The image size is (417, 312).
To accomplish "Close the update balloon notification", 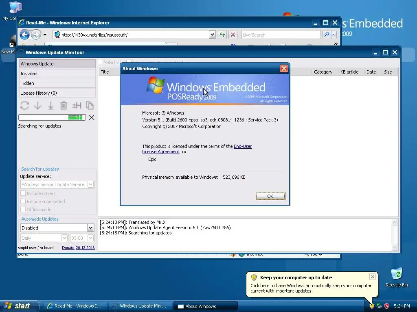I will pyautogui.click(x=372, y=277).
